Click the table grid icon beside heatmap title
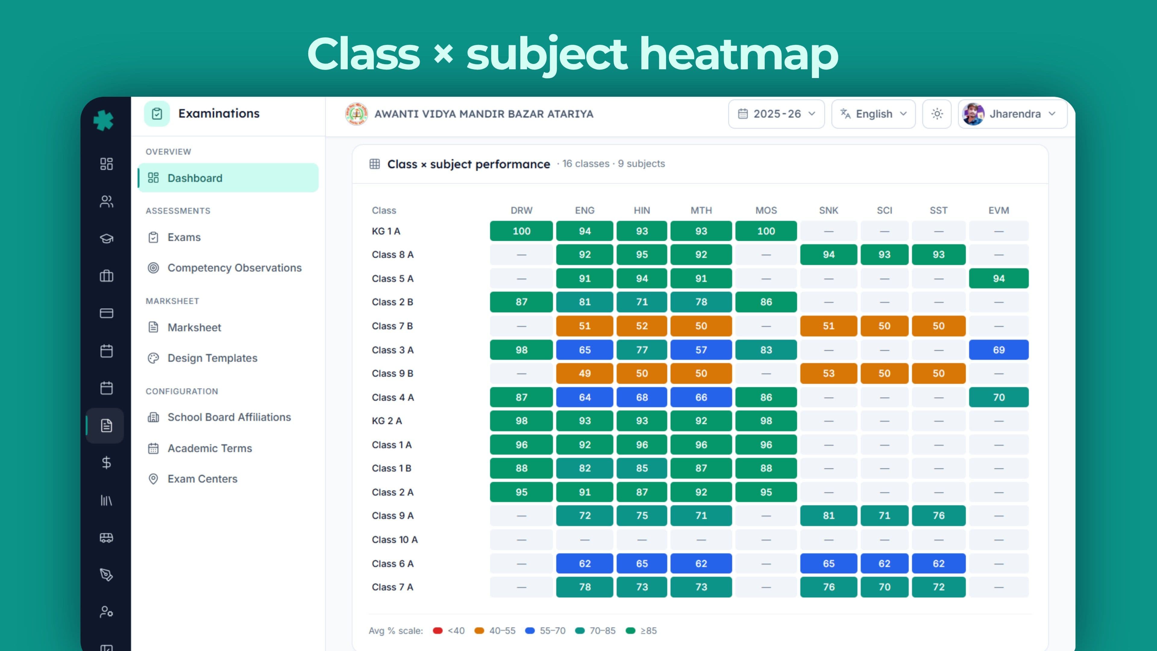 (x=375, y=164)
